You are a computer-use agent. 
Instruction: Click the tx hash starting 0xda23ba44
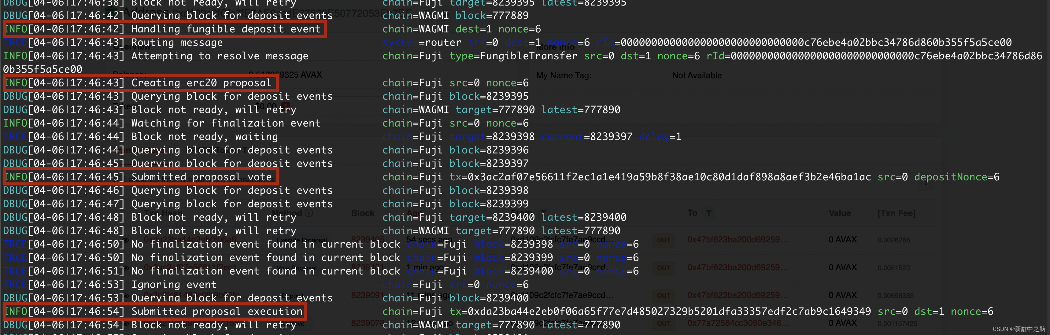click(x=669, y=311)
